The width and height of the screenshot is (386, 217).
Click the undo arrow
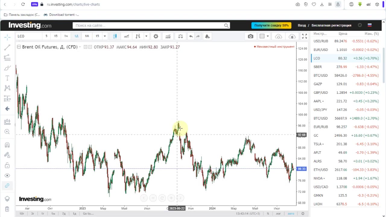191,36
